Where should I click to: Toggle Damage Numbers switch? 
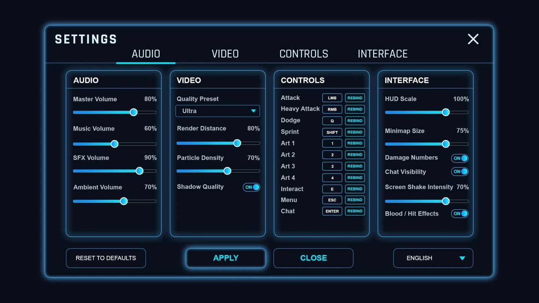(460, 158)
